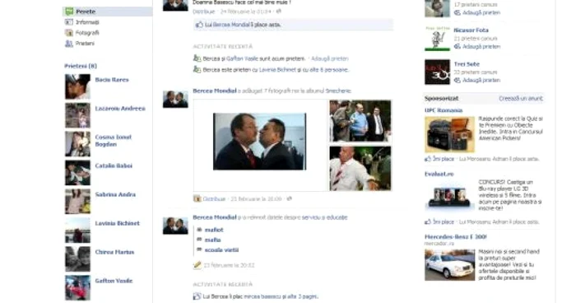The width and height of the screenshot is (576, 303).
Task: Open Catalin Baboi profile link
Action: [114, 165]
